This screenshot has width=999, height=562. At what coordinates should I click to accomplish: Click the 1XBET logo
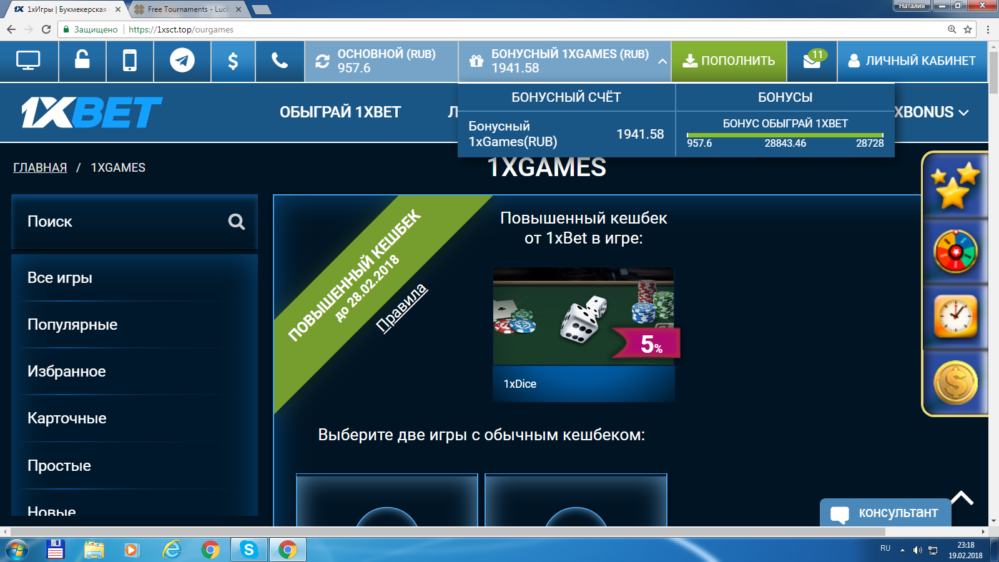[92, 112]
